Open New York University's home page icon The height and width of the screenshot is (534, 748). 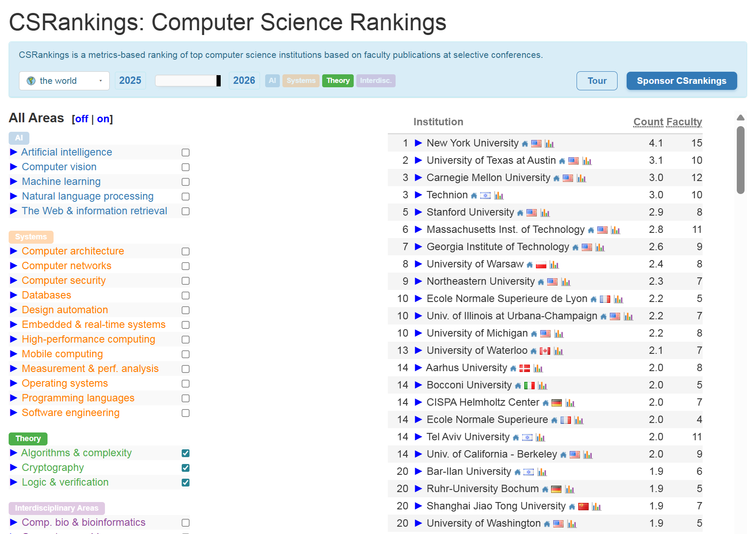coord(525,144)
